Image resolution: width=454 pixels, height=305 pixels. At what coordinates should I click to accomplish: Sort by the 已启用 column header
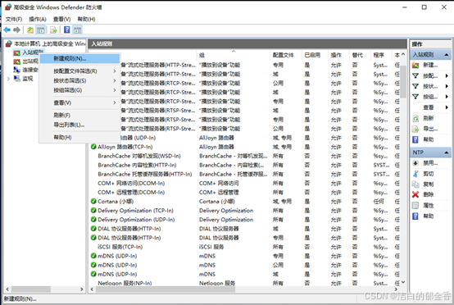315,55
